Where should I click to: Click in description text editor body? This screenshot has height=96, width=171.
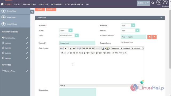[102, 67]
